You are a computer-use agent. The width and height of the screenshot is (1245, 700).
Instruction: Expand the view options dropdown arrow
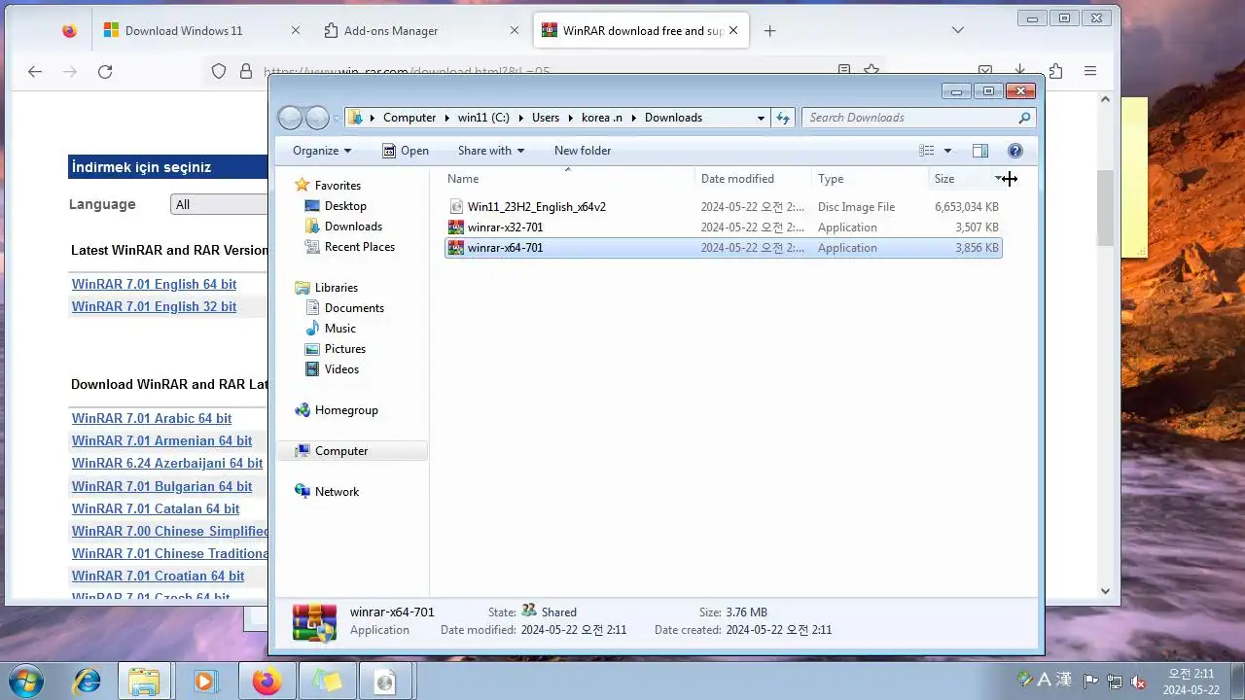pos(948,151)
